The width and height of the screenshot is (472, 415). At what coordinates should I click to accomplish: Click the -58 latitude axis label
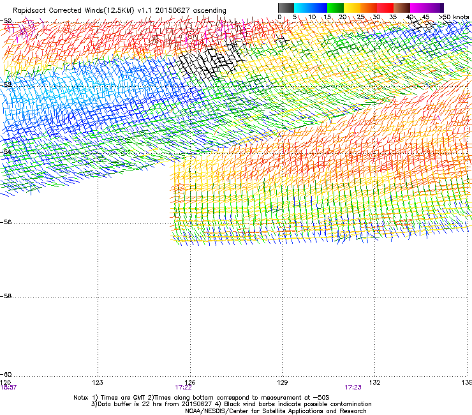point(6,296)
